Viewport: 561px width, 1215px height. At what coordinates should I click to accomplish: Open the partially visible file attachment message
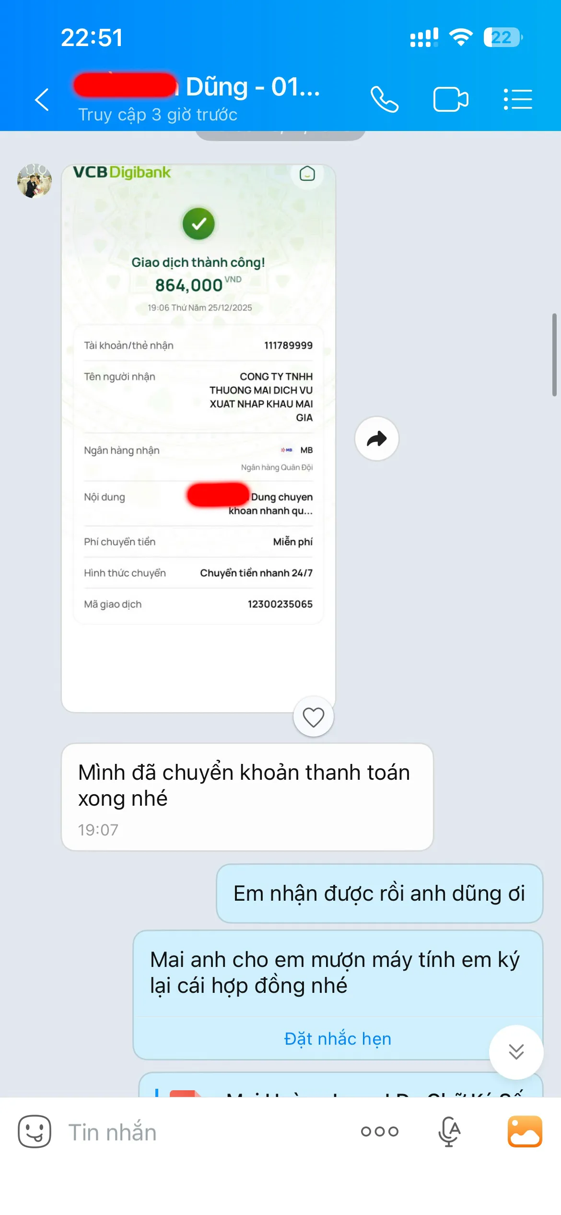[x=341, y=1085]
